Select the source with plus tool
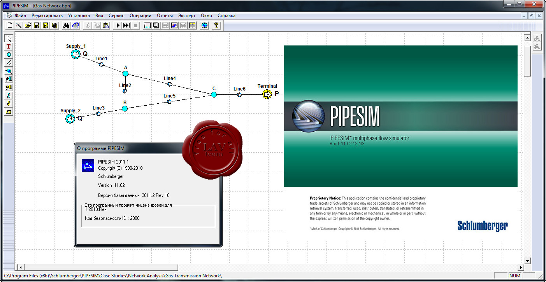 tap(9, 79)
